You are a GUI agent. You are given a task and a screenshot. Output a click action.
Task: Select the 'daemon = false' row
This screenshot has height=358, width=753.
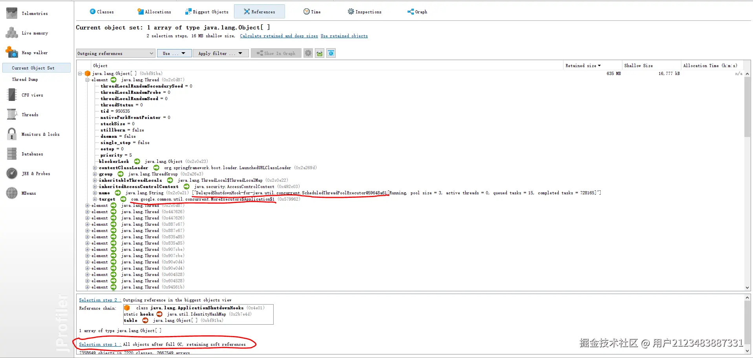tap(118, 136)
